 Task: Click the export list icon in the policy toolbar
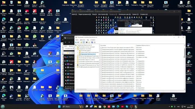click(89, 42)
